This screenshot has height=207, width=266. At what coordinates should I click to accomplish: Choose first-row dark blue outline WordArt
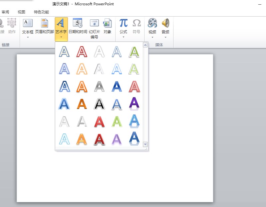click(64, 52)
